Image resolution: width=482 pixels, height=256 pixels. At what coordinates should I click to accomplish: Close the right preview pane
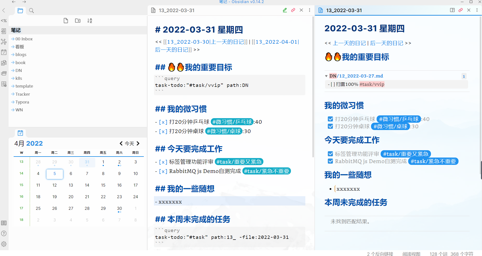pos(469,10)
